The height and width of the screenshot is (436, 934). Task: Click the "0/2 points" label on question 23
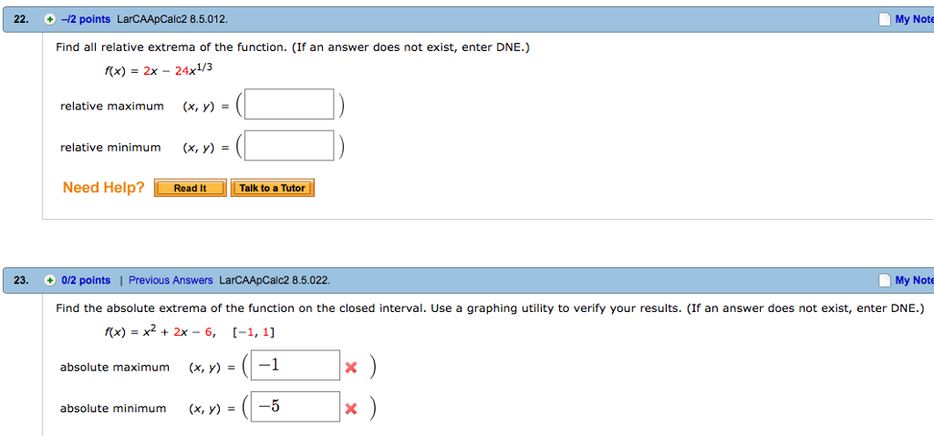(x=85, y=280)
